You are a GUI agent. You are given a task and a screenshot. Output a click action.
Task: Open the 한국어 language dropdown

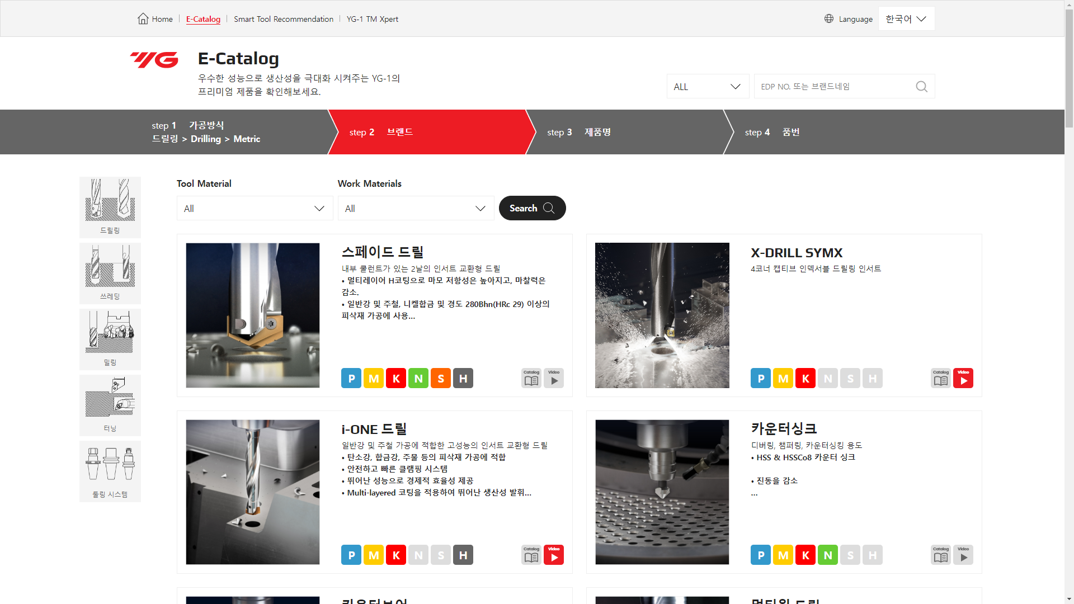tap(906, 18)
